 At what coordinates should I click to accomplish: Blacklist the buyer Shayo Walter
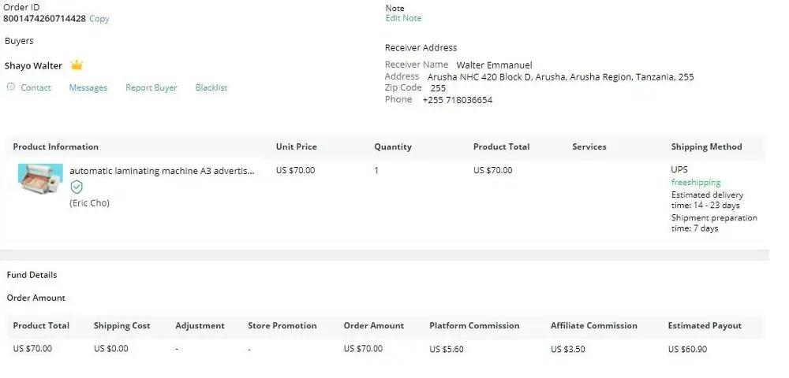click(x=211, y=88)
